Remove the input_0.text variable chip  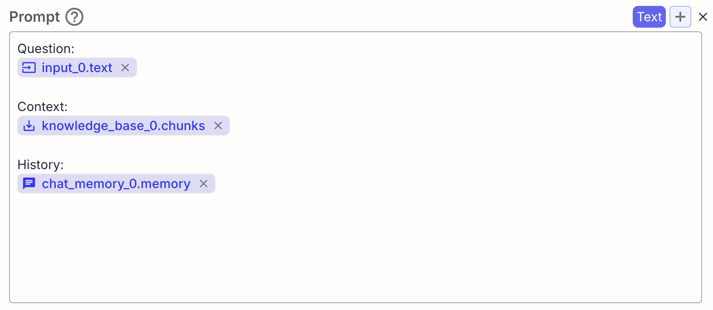(125, 68)
